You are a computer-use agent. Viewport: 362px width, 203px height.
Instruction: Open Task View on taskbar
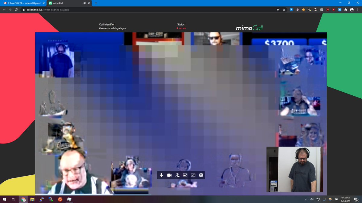[14, 199]
